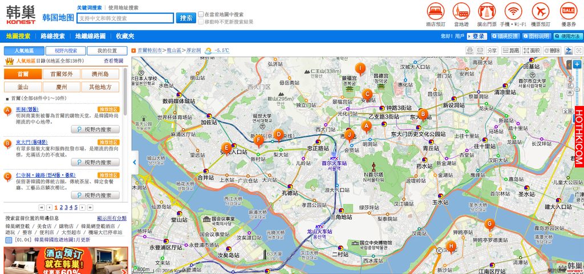Image resolution: width=584 pixels, height=274 pixels.
Task: Open the 機票預訂 flight booking icon
Action: [x=541, y=11]
